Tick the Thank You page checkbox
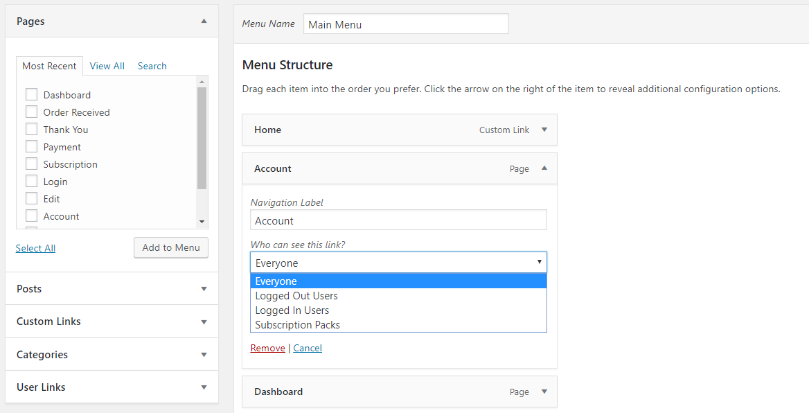Viewport: 809px width, 413px height. 31,129
